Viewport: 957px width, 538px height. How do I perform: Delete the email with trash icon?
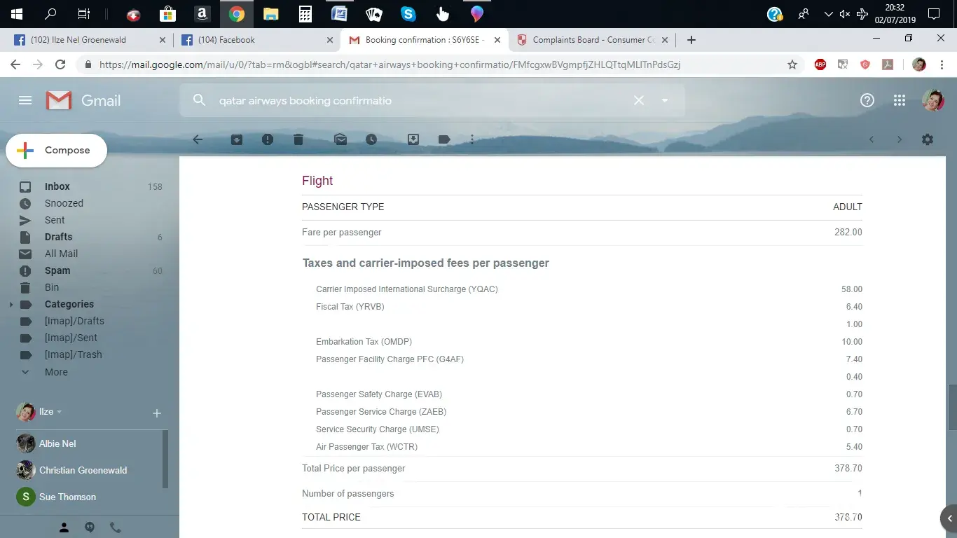pyautogui.click(x=298, y=139)
